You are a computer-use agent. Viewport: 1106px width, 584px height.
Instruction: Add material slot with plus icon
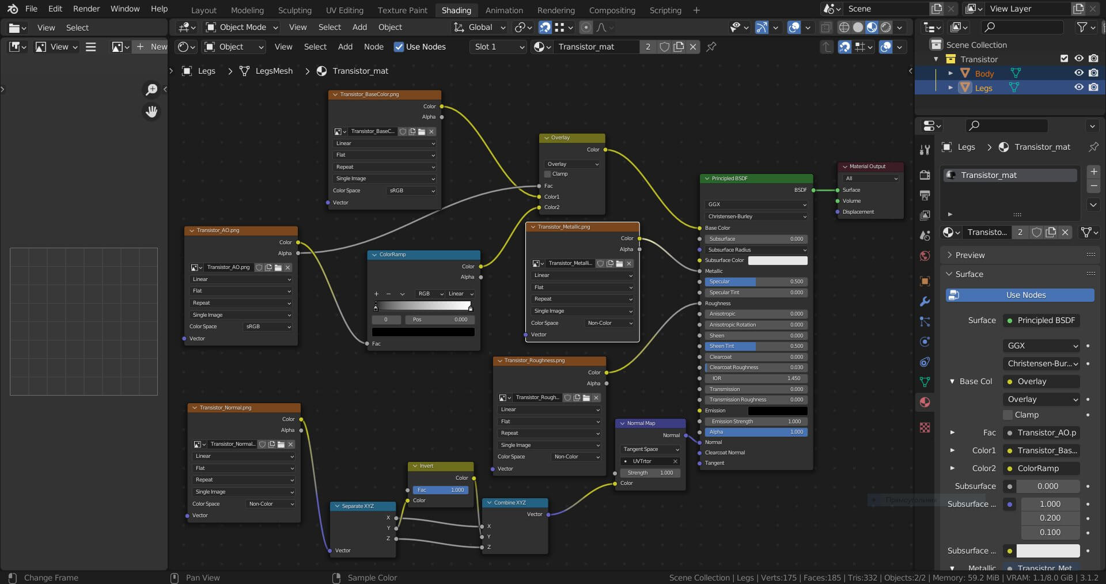point(1093,172)
